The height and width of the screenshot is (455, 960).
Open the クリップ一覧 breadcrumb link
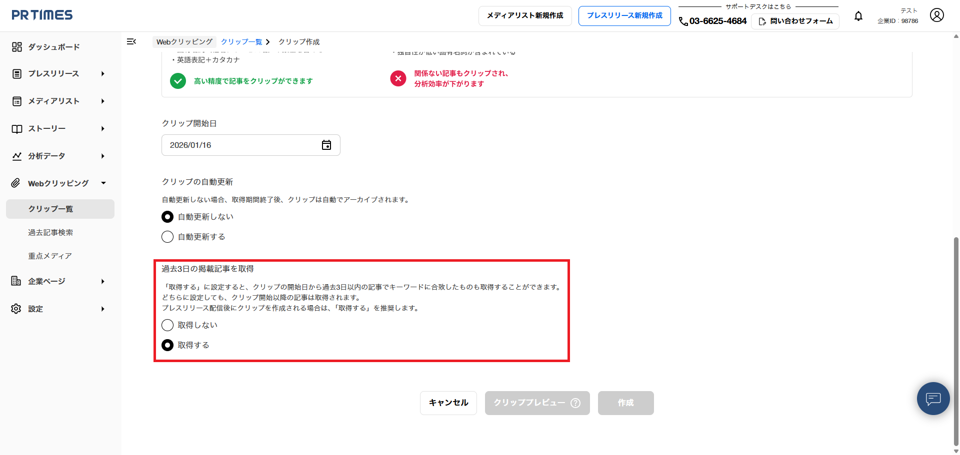pos(243,41)
